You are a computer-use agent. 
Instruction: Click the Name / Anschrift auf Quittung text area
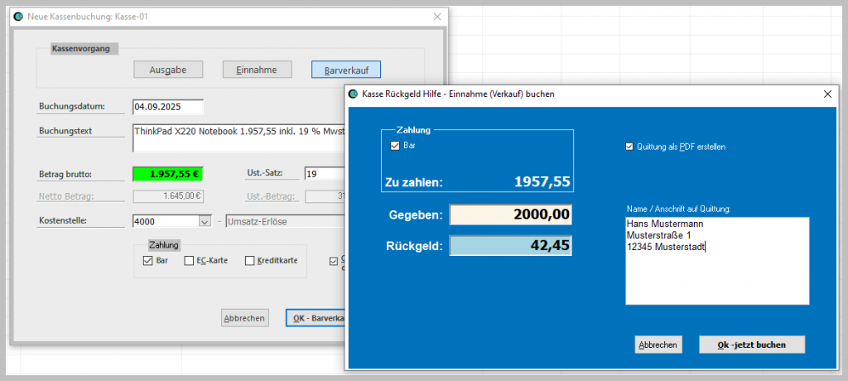tap(717, 261)
